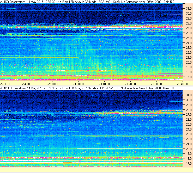
Task: Select the 23:20:00 time axis label
Action: tap(130, 84)
